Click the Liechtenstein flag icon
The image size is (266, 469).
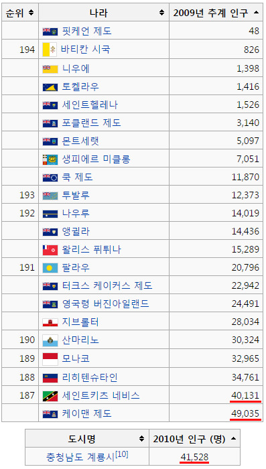(50, 378)
